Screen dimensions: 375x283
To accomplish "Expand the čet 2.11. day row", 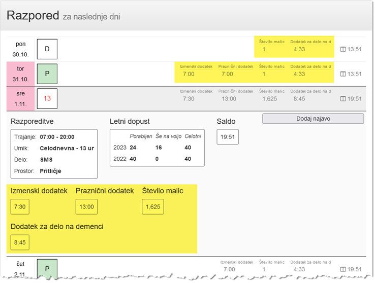I will 21,269.
